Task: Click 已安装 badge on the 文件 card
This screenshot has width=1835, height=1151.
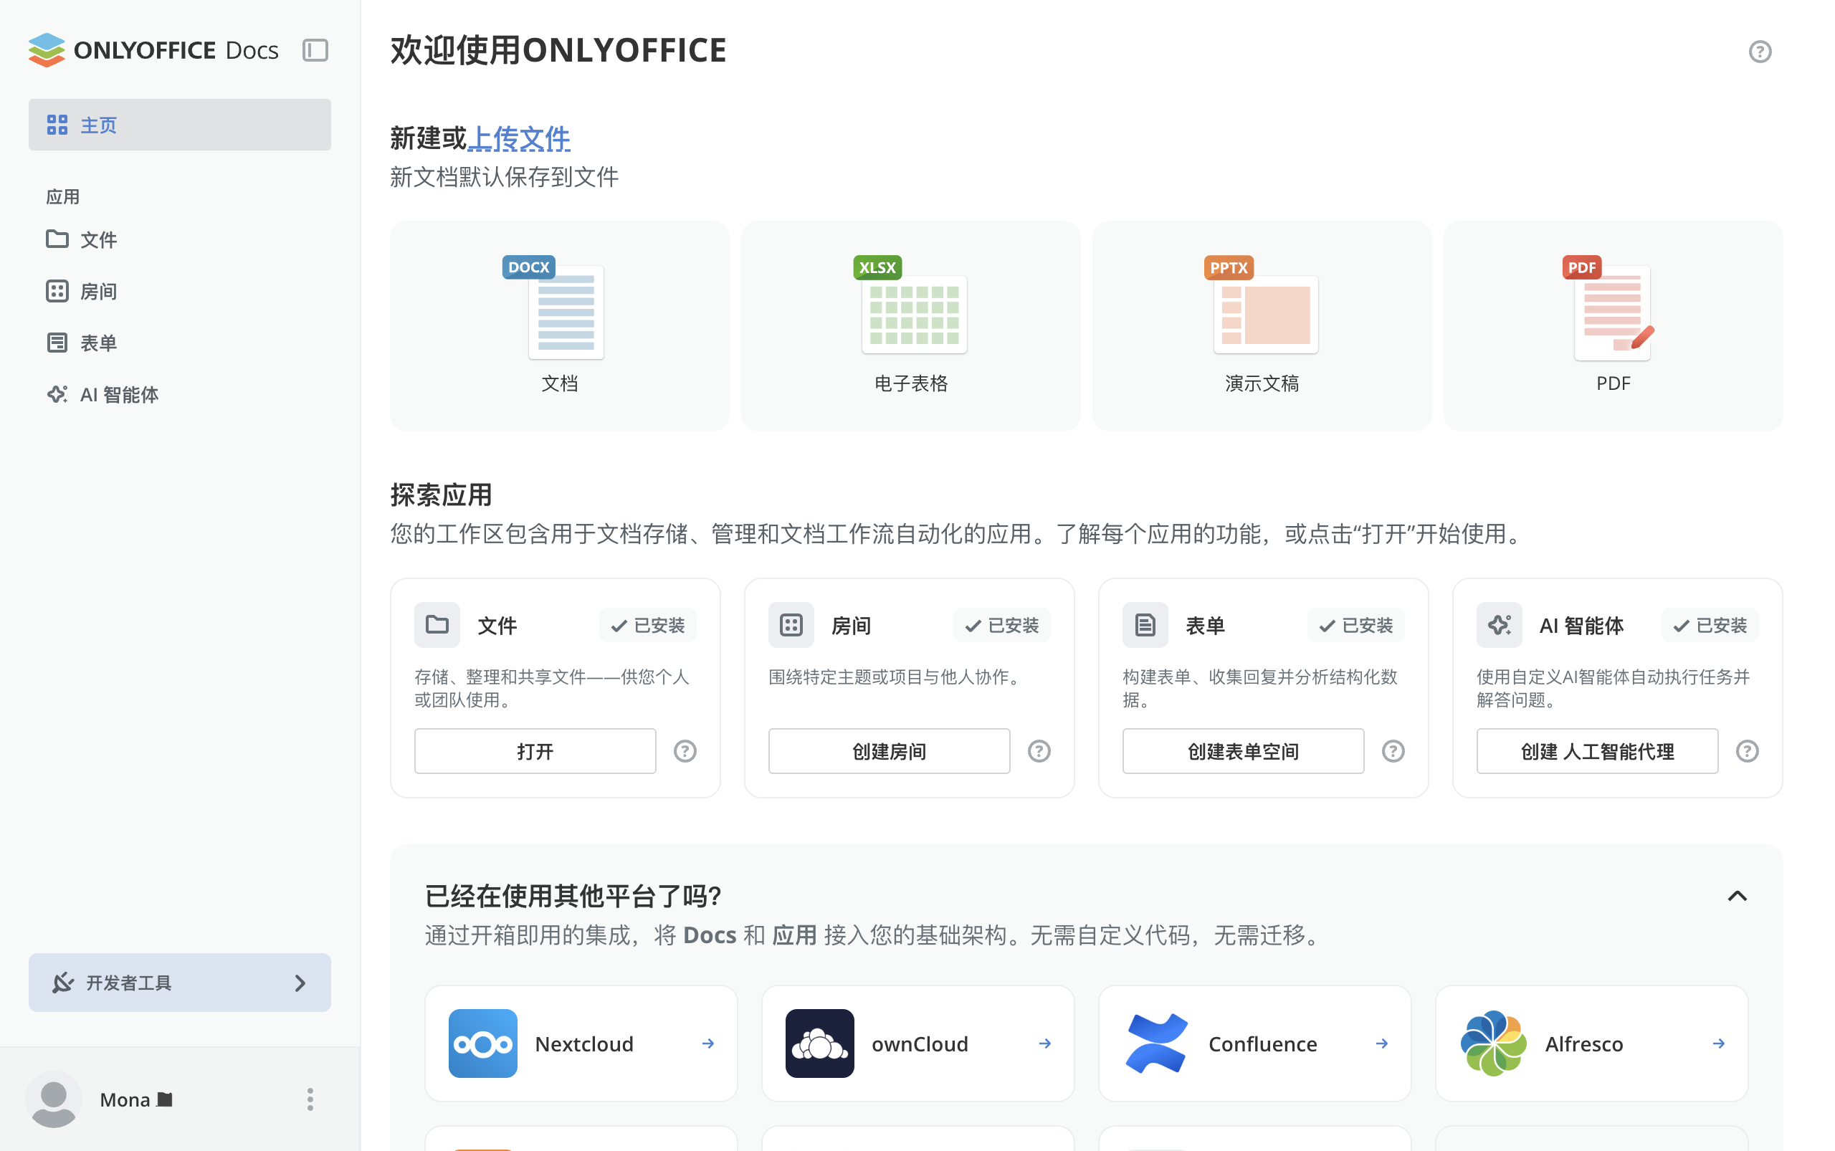Action: [648, 625]
